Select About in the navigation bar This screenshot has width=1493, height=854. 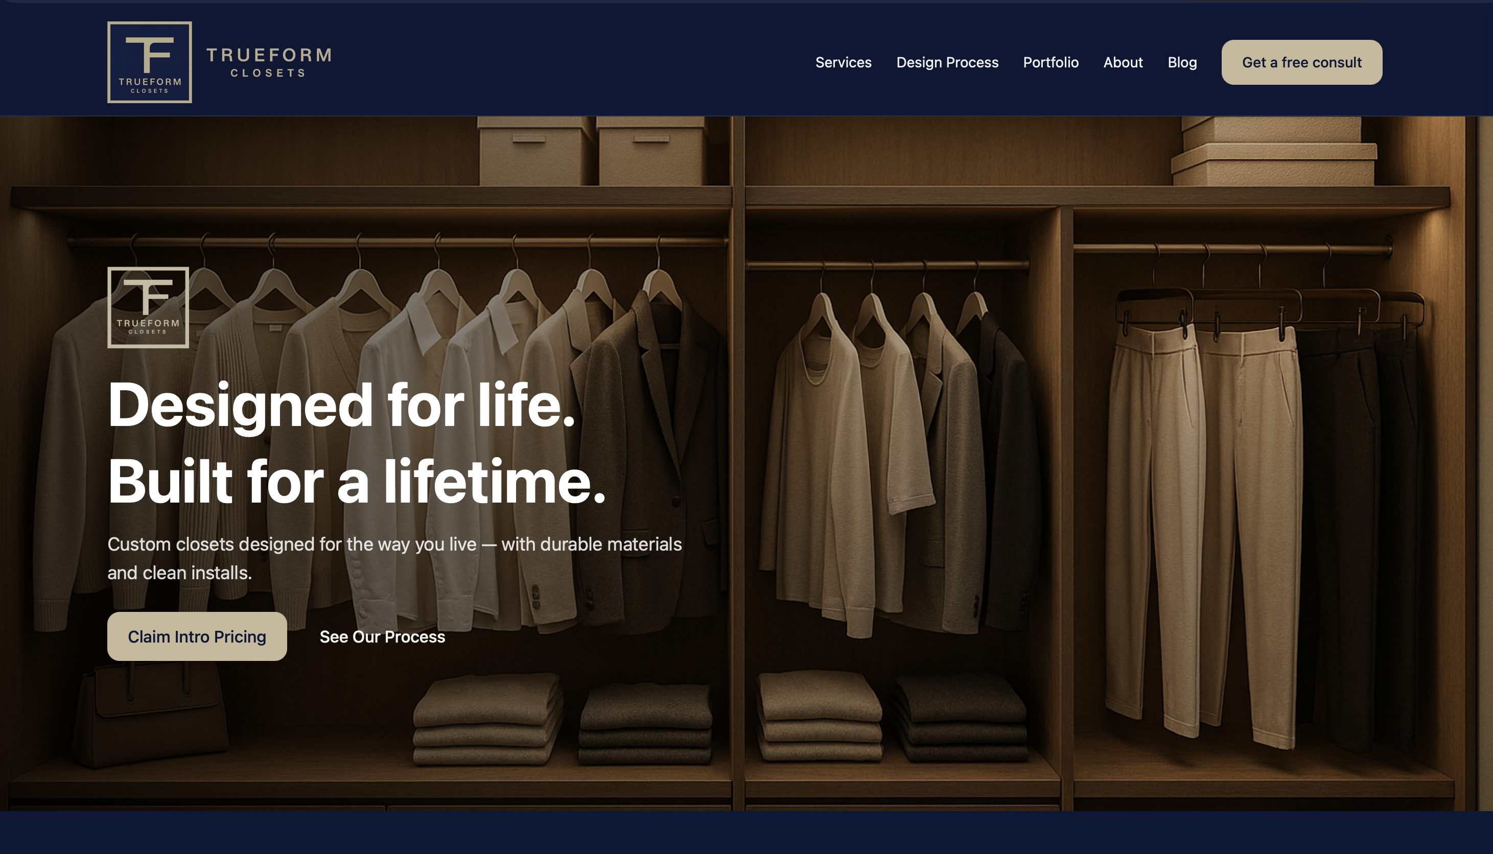1122,62
